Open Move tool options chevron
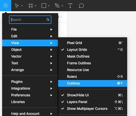 (x=22, y=6)
